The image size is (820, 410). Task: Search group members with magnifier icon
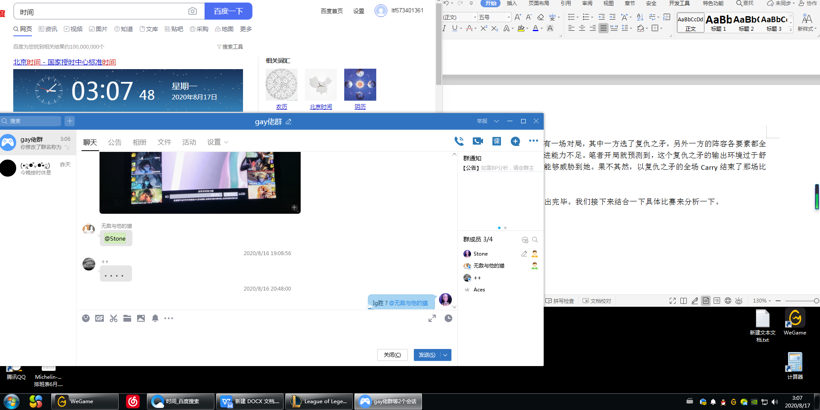(535, 240)
